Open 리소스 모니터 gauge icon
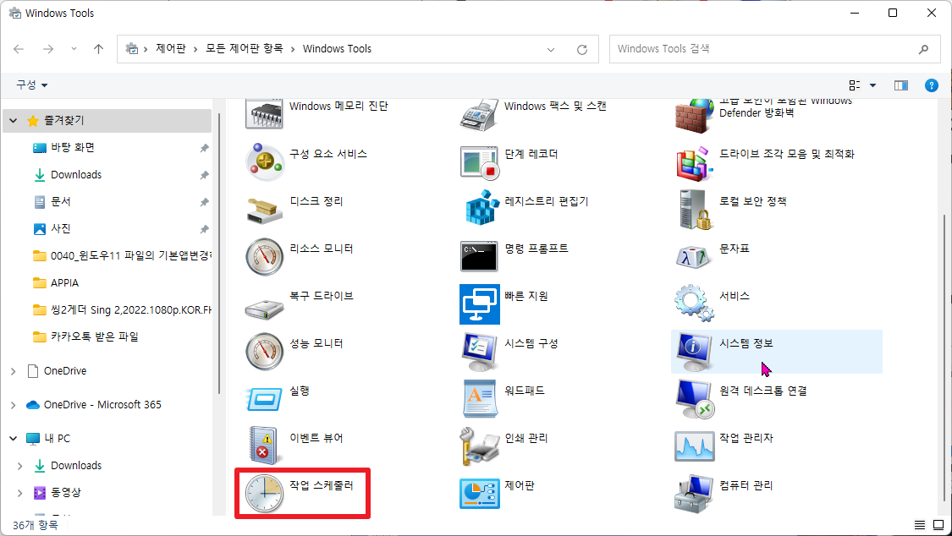The image size is (952, 536). click(x=264, y=256)
